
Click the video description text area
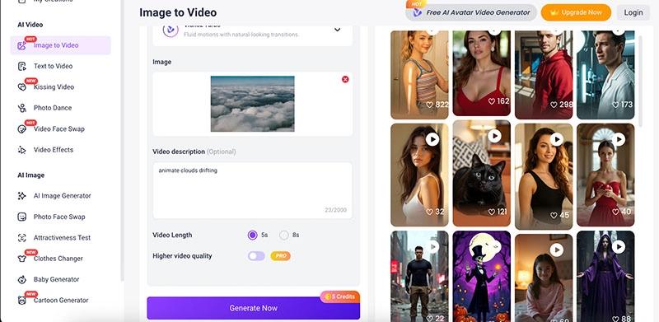(252, 190)
